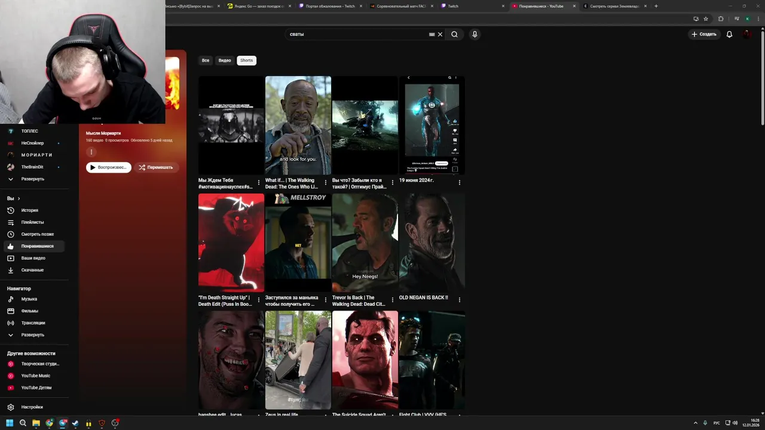The image size is (765, 430).
Task: Switch to the Портал обжалования Twitch tab
Action: (x=329, y=6)
